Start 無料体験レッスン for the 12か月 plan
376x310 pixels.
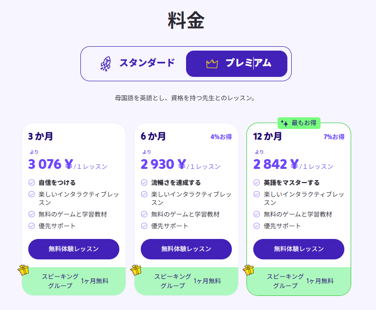[299, 249]
